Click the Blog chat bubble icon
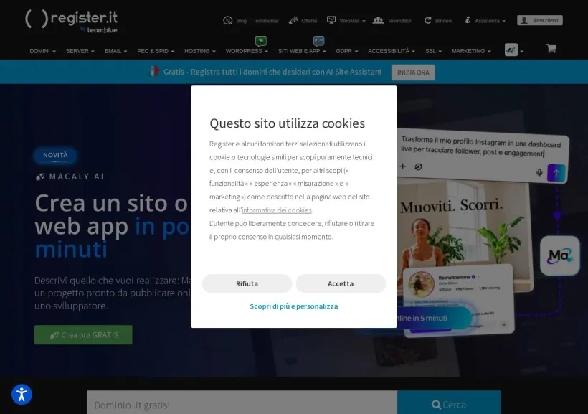Screen dimensions: 588x414 227,20
